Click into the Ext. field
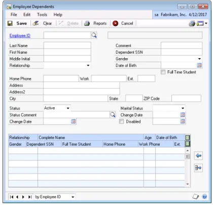 (x=147, y=78)
